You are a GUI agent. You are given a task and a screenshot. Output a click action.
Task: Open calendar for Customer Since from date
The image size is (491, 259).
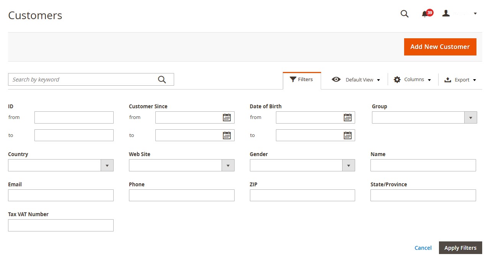tap(227, 117)
